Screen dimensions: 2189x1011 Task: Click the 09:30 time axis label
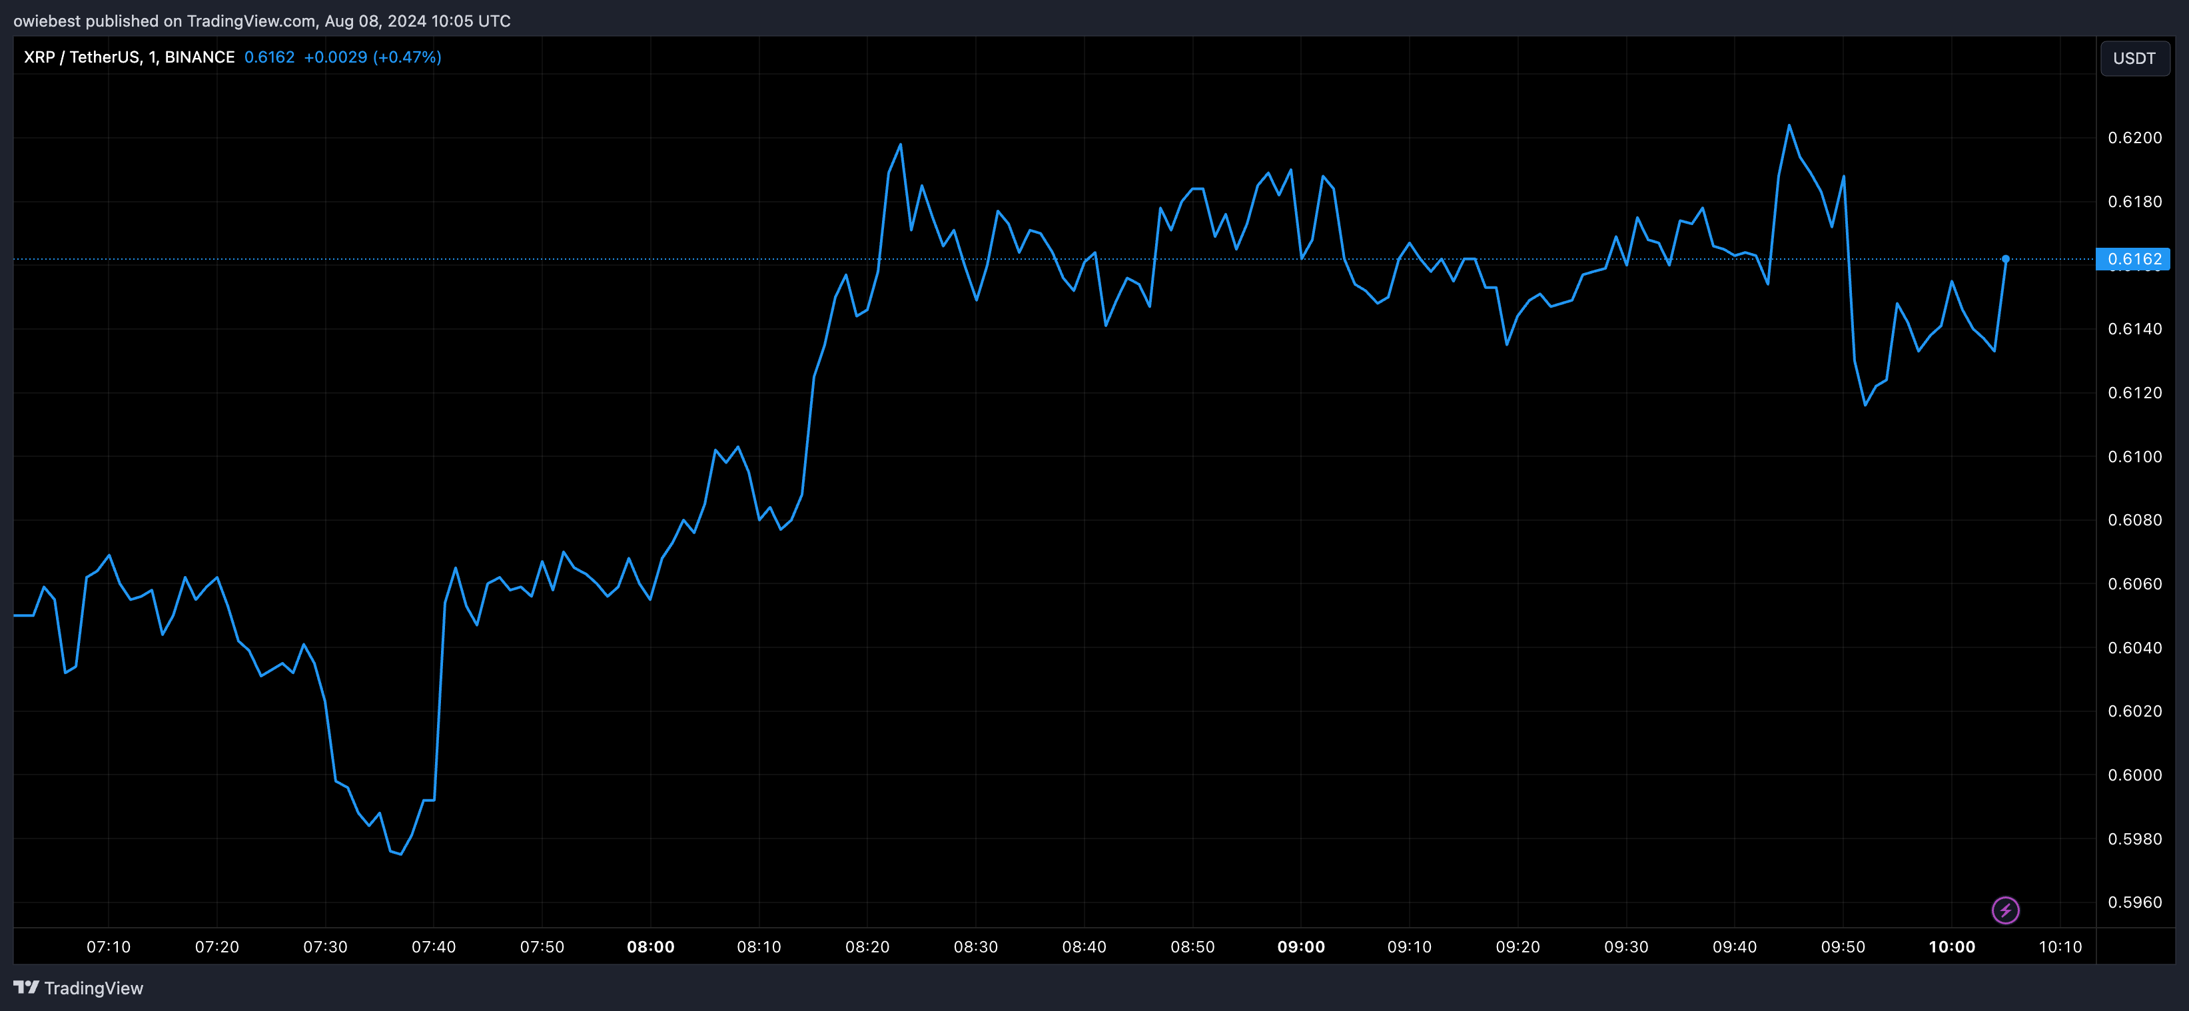click(1627, 946)
